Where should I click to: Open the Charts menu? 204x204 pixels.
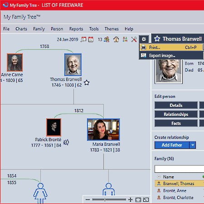click(21, 29)
